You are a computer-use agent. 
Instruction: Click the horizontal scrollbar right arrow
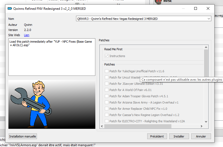pos(202,126)
